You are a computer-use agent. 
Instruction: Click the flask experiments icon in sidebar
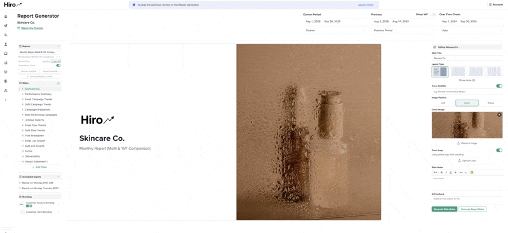click(x=6, y=90)
